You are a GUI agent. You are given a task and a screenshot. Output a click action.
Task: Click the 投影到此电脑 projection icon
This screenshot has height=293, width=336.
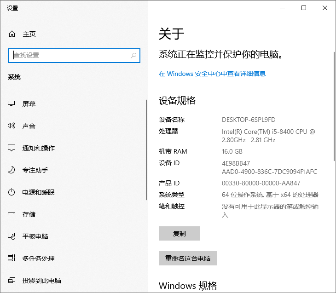(x=12, y=280)
